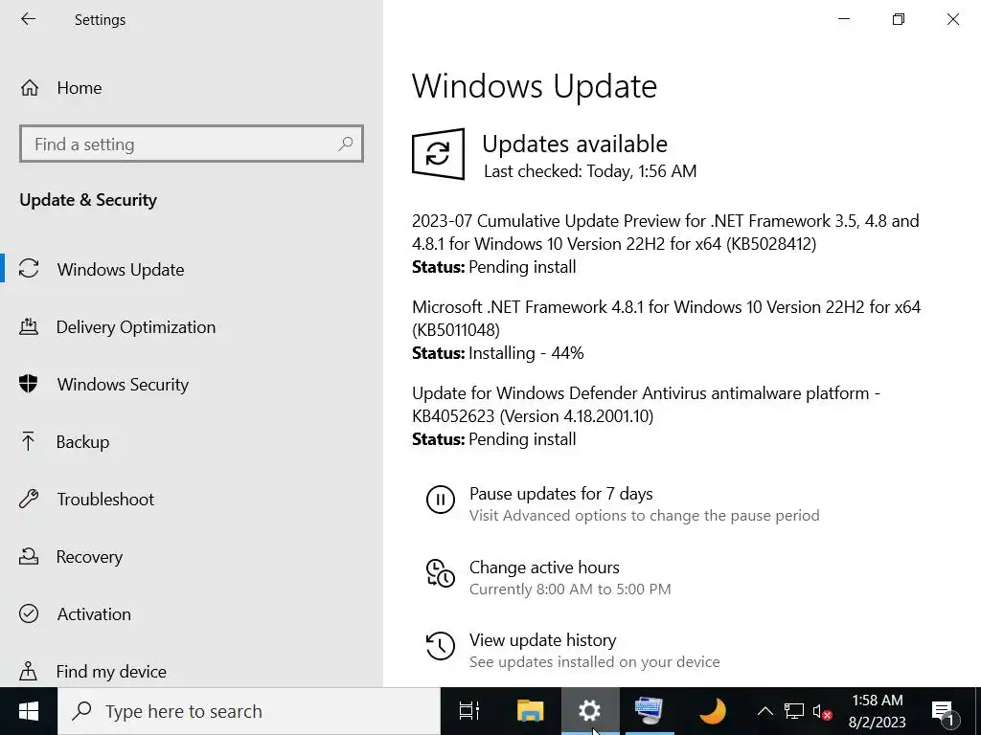Open Change active hours

pos(544,568)
